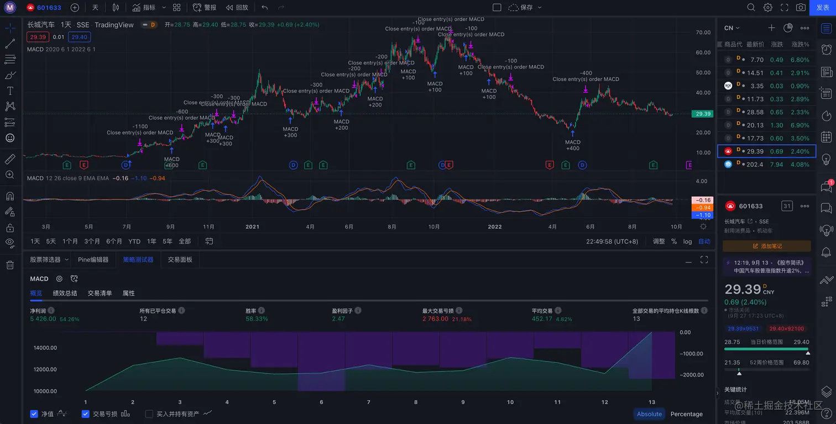
Task: Toggle hide all drawings eye icon
Action: tap(10, 243)
